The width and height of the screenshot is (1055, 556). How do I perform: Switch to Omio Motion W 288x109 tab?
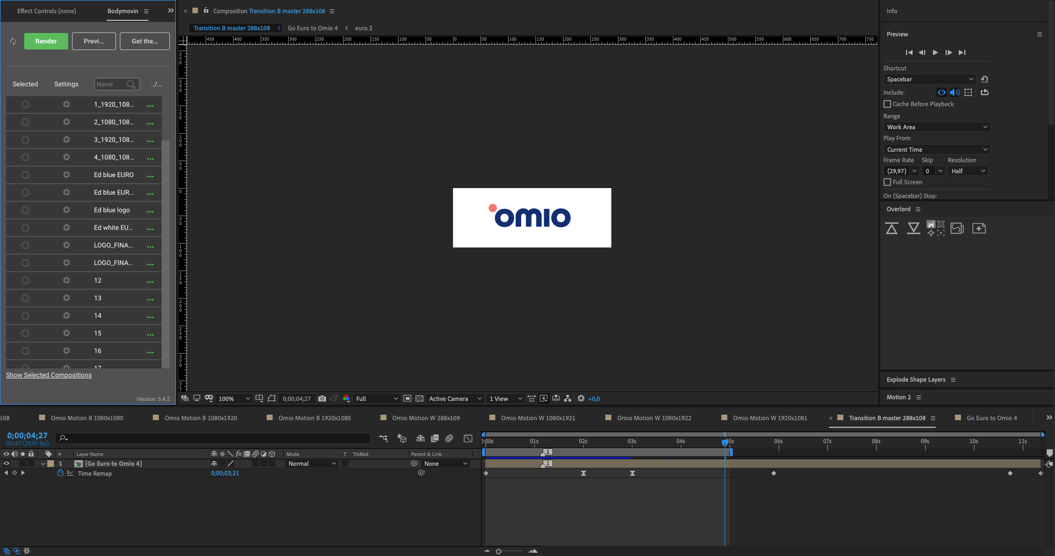coord(426,418)
